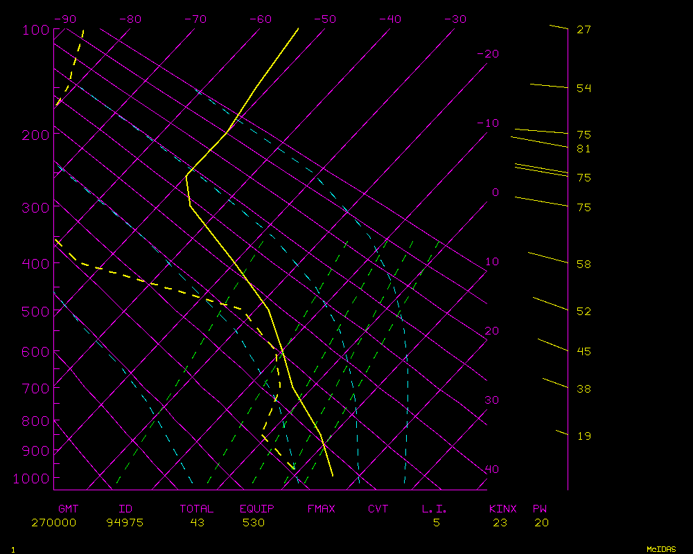Click the McIDAS label in the corner

pos(661,549)
